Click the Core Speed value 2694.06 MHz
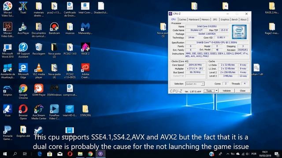The image size is (282, 158). (x=195, y=65)
